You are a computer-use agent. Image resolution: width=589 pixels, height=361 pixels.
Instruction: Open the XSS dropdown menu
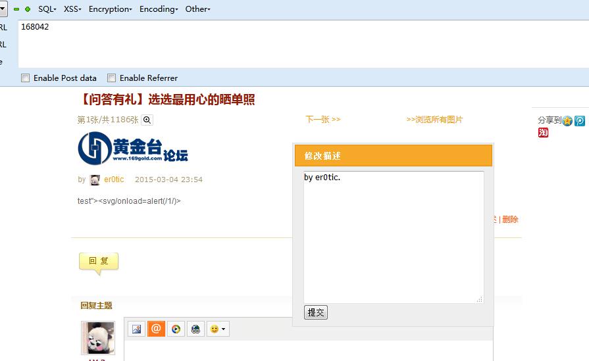click(x=72, y=9)
